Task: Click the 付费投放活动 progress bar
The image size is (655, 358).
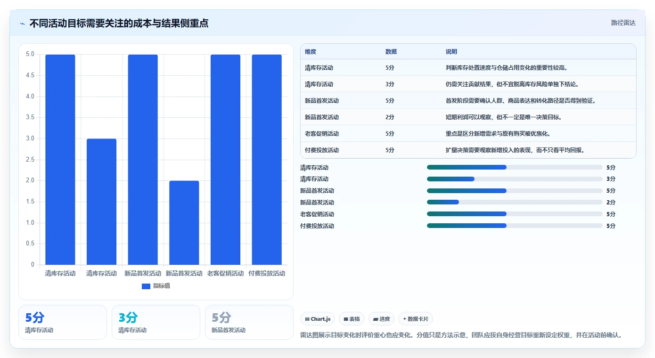Action: (515, 226)
